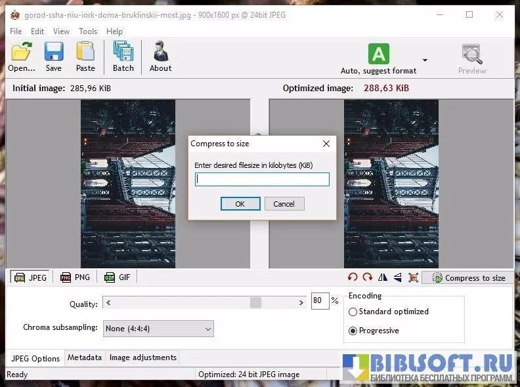The height and width of the screenshot is (387, 520).
Task: Click the Quality slider thumb
Action: tap(255, 302)
